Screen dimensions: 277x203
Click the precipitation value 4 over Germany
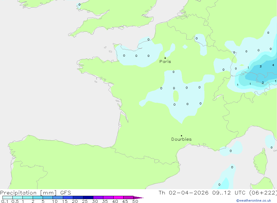coord(273,65)
